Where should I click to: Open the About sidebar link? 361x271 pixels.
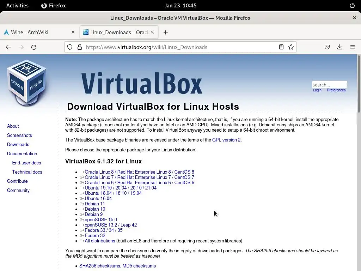point(13,126)
